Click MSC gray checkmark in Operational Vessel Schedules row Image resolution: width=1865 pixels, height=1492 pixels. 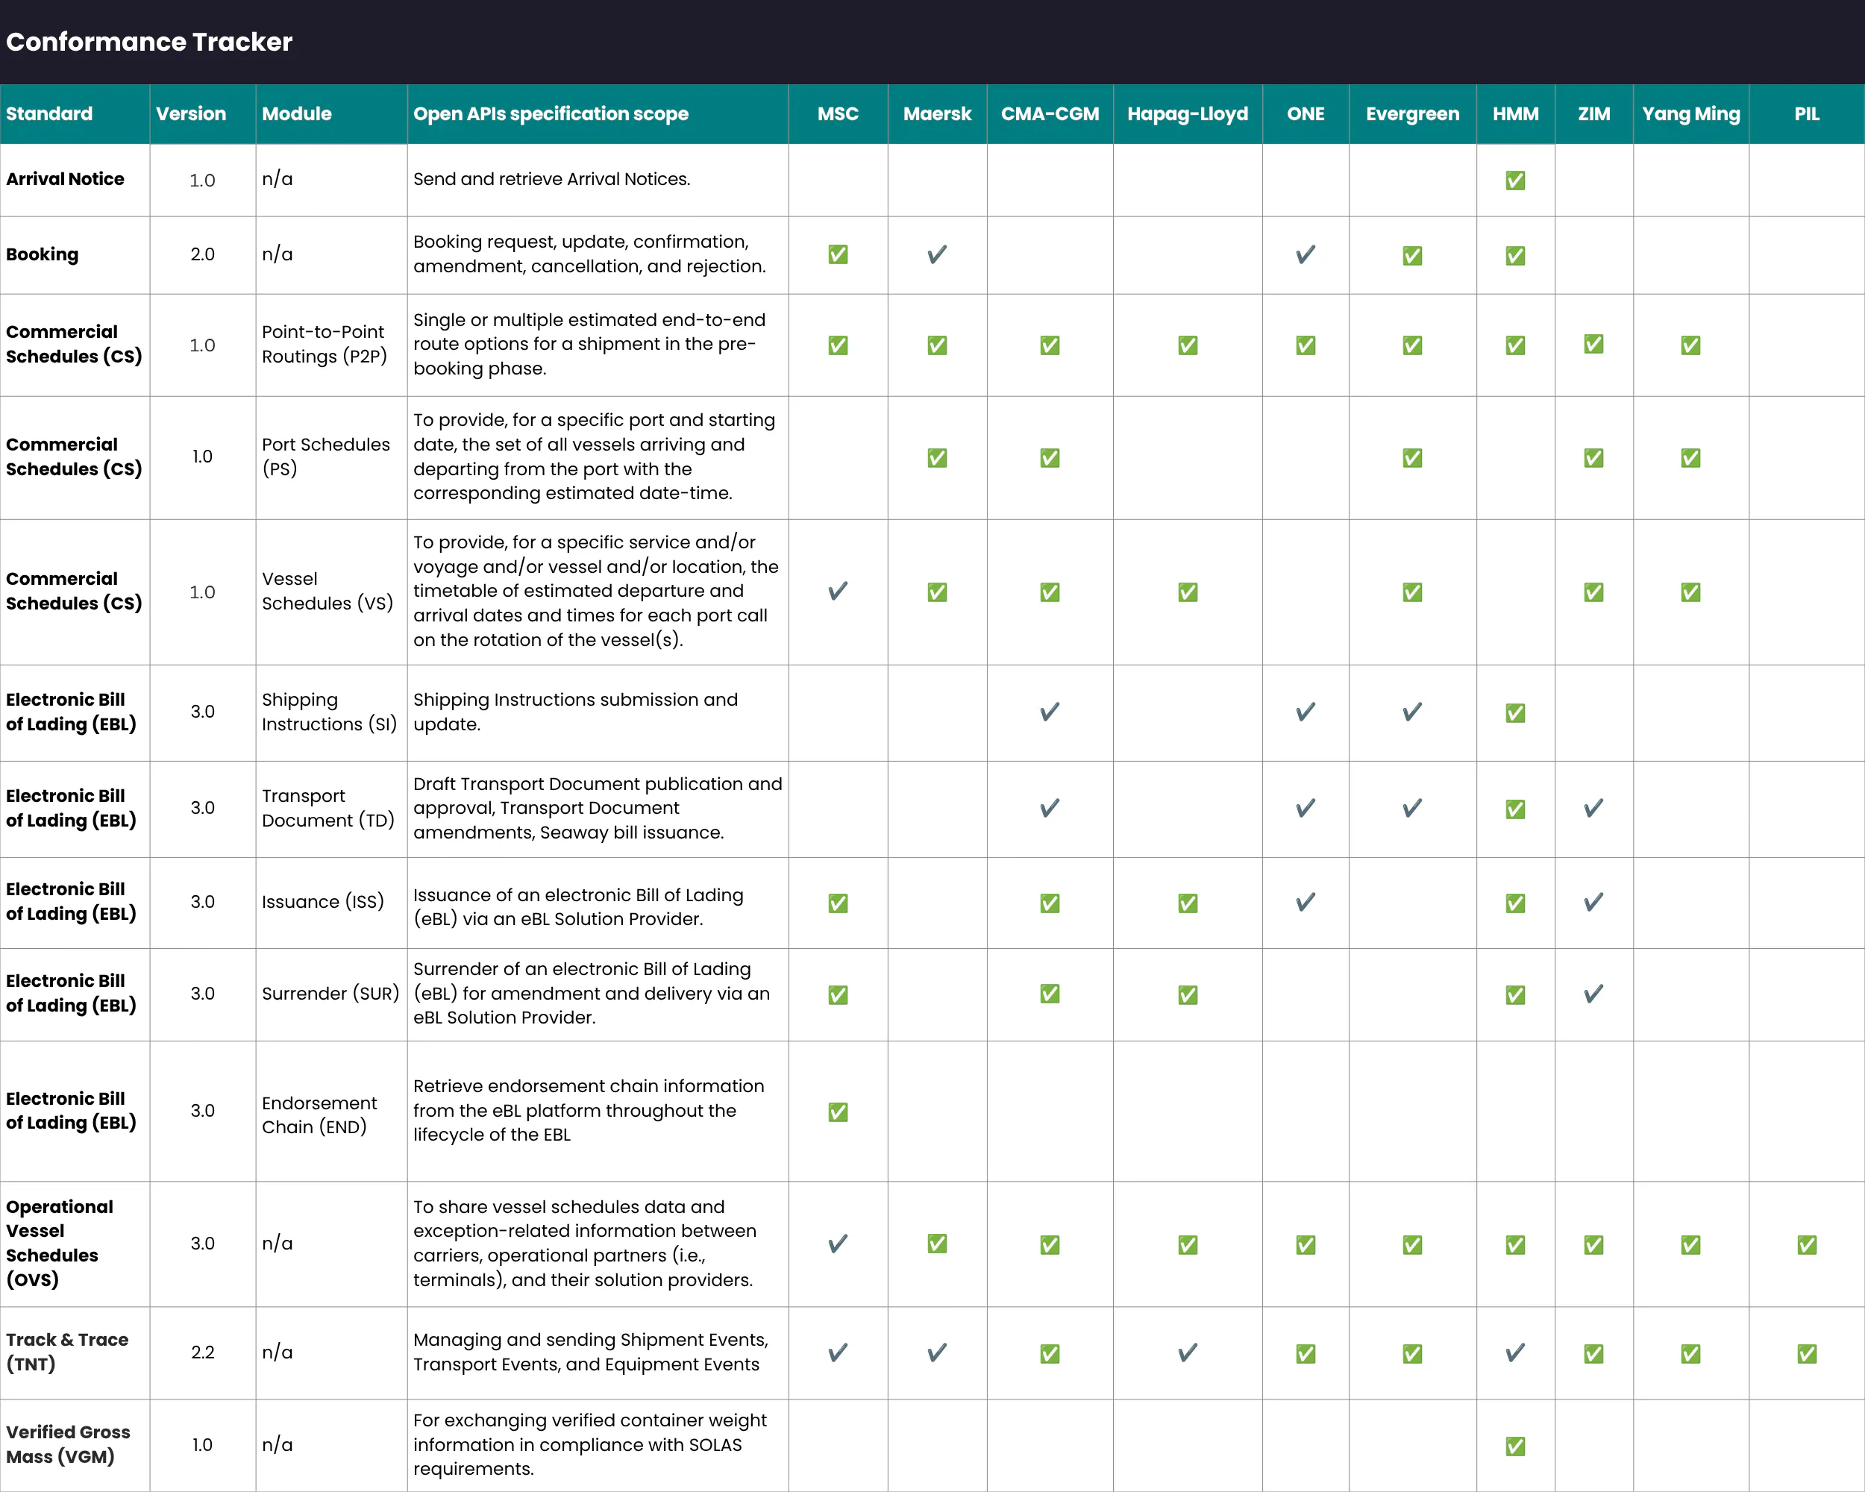837,1244
